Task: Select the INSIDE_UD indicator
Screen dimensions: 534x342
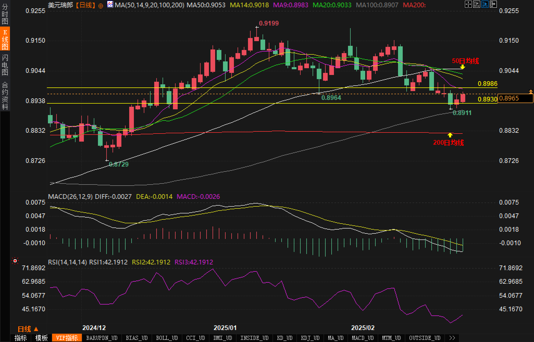Action: (x=254, y=338)
